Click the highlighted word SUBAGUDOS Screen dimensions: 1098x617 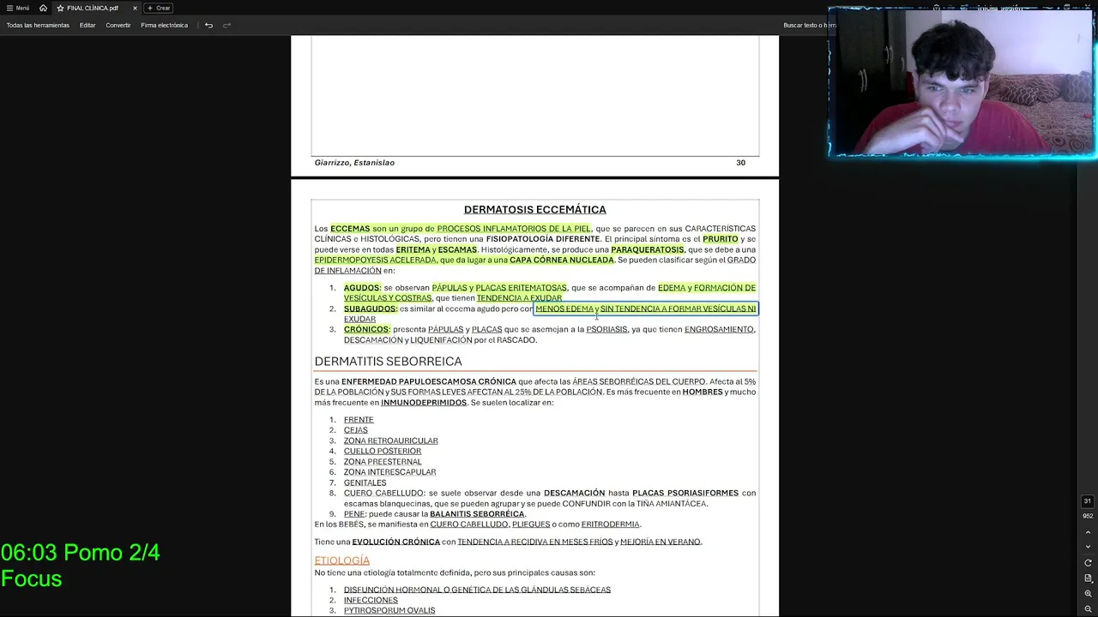(370, 308)
